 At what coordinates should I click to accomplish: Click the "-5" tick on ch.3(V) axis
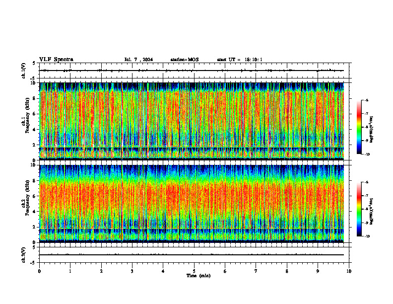tap(34, 263)
